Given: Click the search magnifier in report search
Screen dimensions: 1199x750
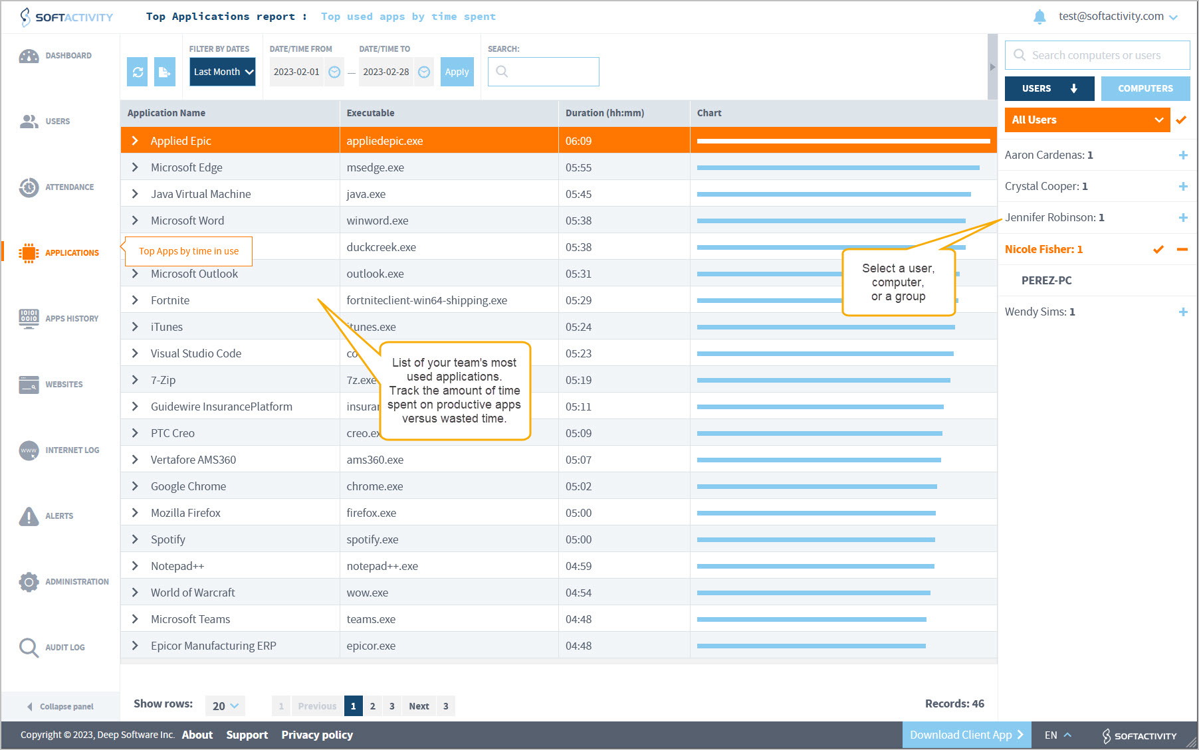Looking at the screenshot, I should pos(502,72).
